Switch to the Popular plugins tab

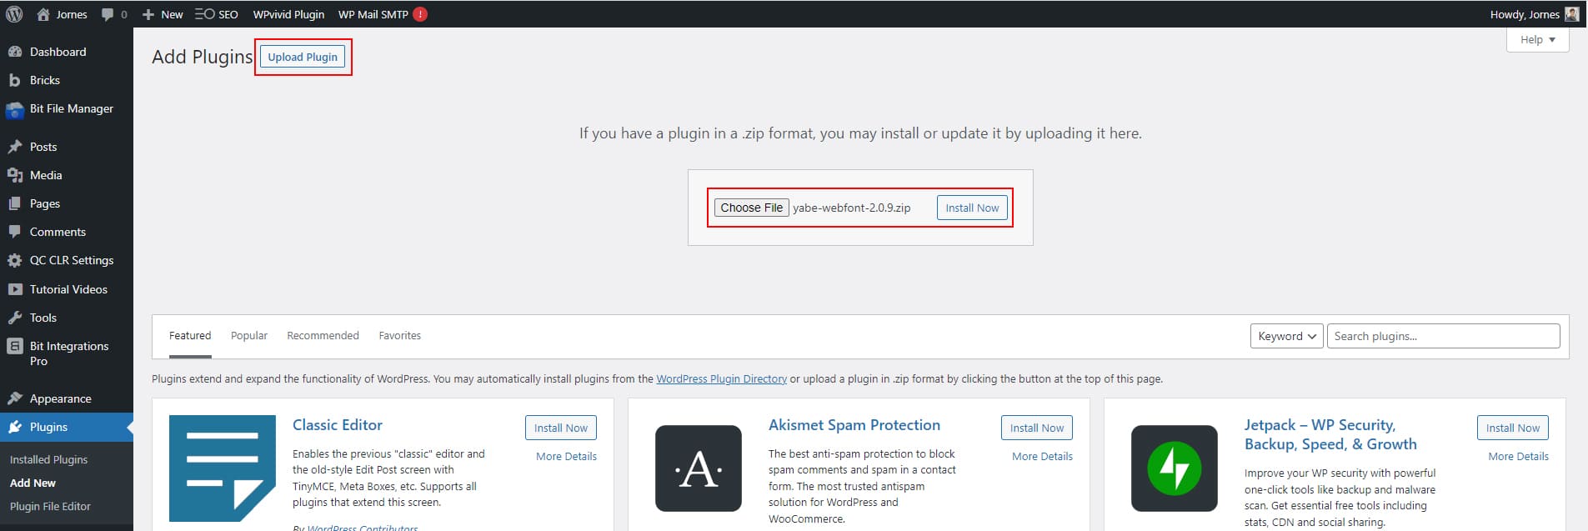click(x=248, y=335)
